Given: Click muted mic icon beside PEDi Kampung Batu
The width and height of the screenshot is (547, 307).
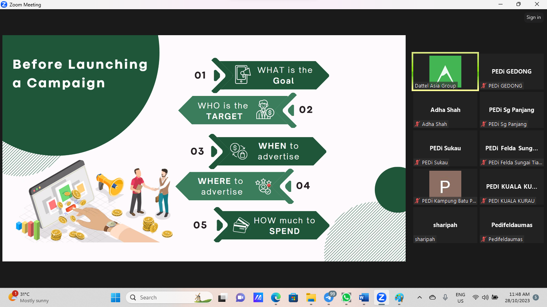Looking at the screenshot, I should (x=418, y=201).
